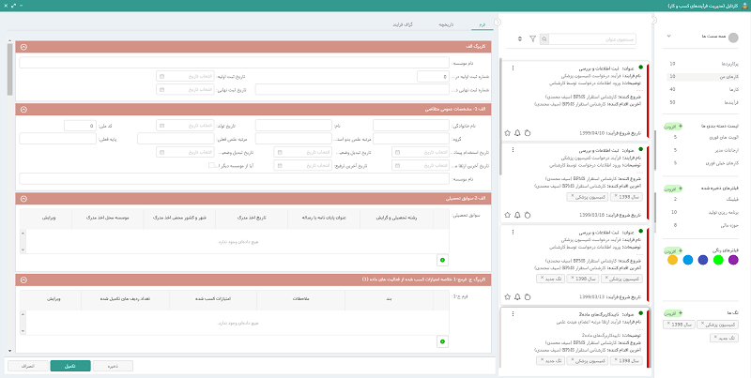The width and height of the screenshot is (751, 378).
Task: Open calendar for تاریخ ثبت اولیه date field
Action: [x=161, y=77]
